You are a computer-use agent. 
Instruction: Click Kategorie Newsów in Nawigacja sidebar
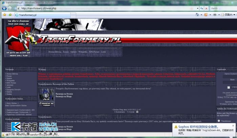pyautogui.click(x=14, y=90)
